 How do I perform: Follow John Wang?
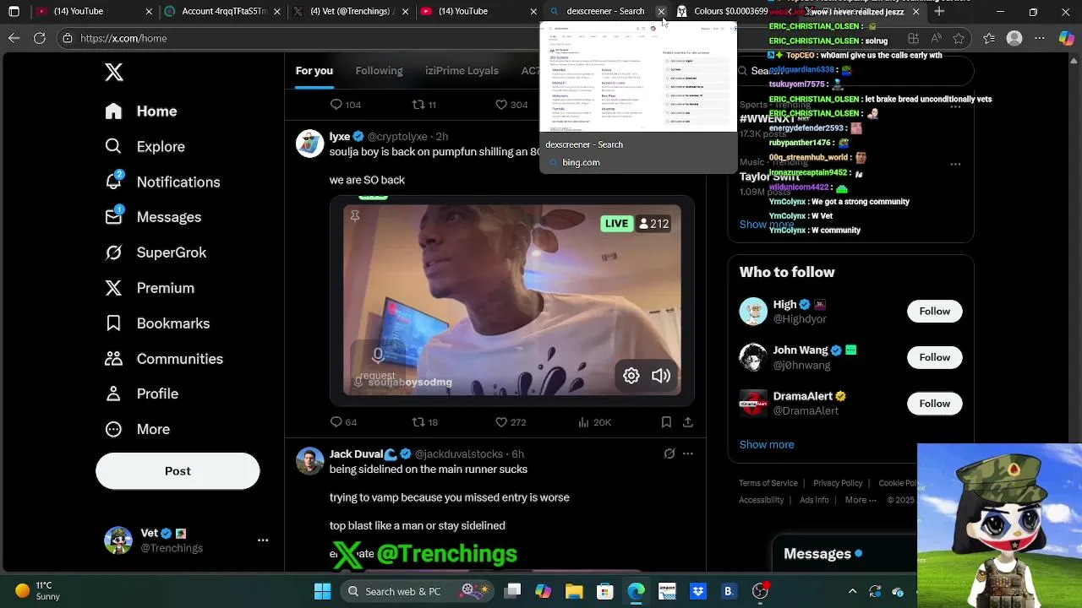(934, 357)
